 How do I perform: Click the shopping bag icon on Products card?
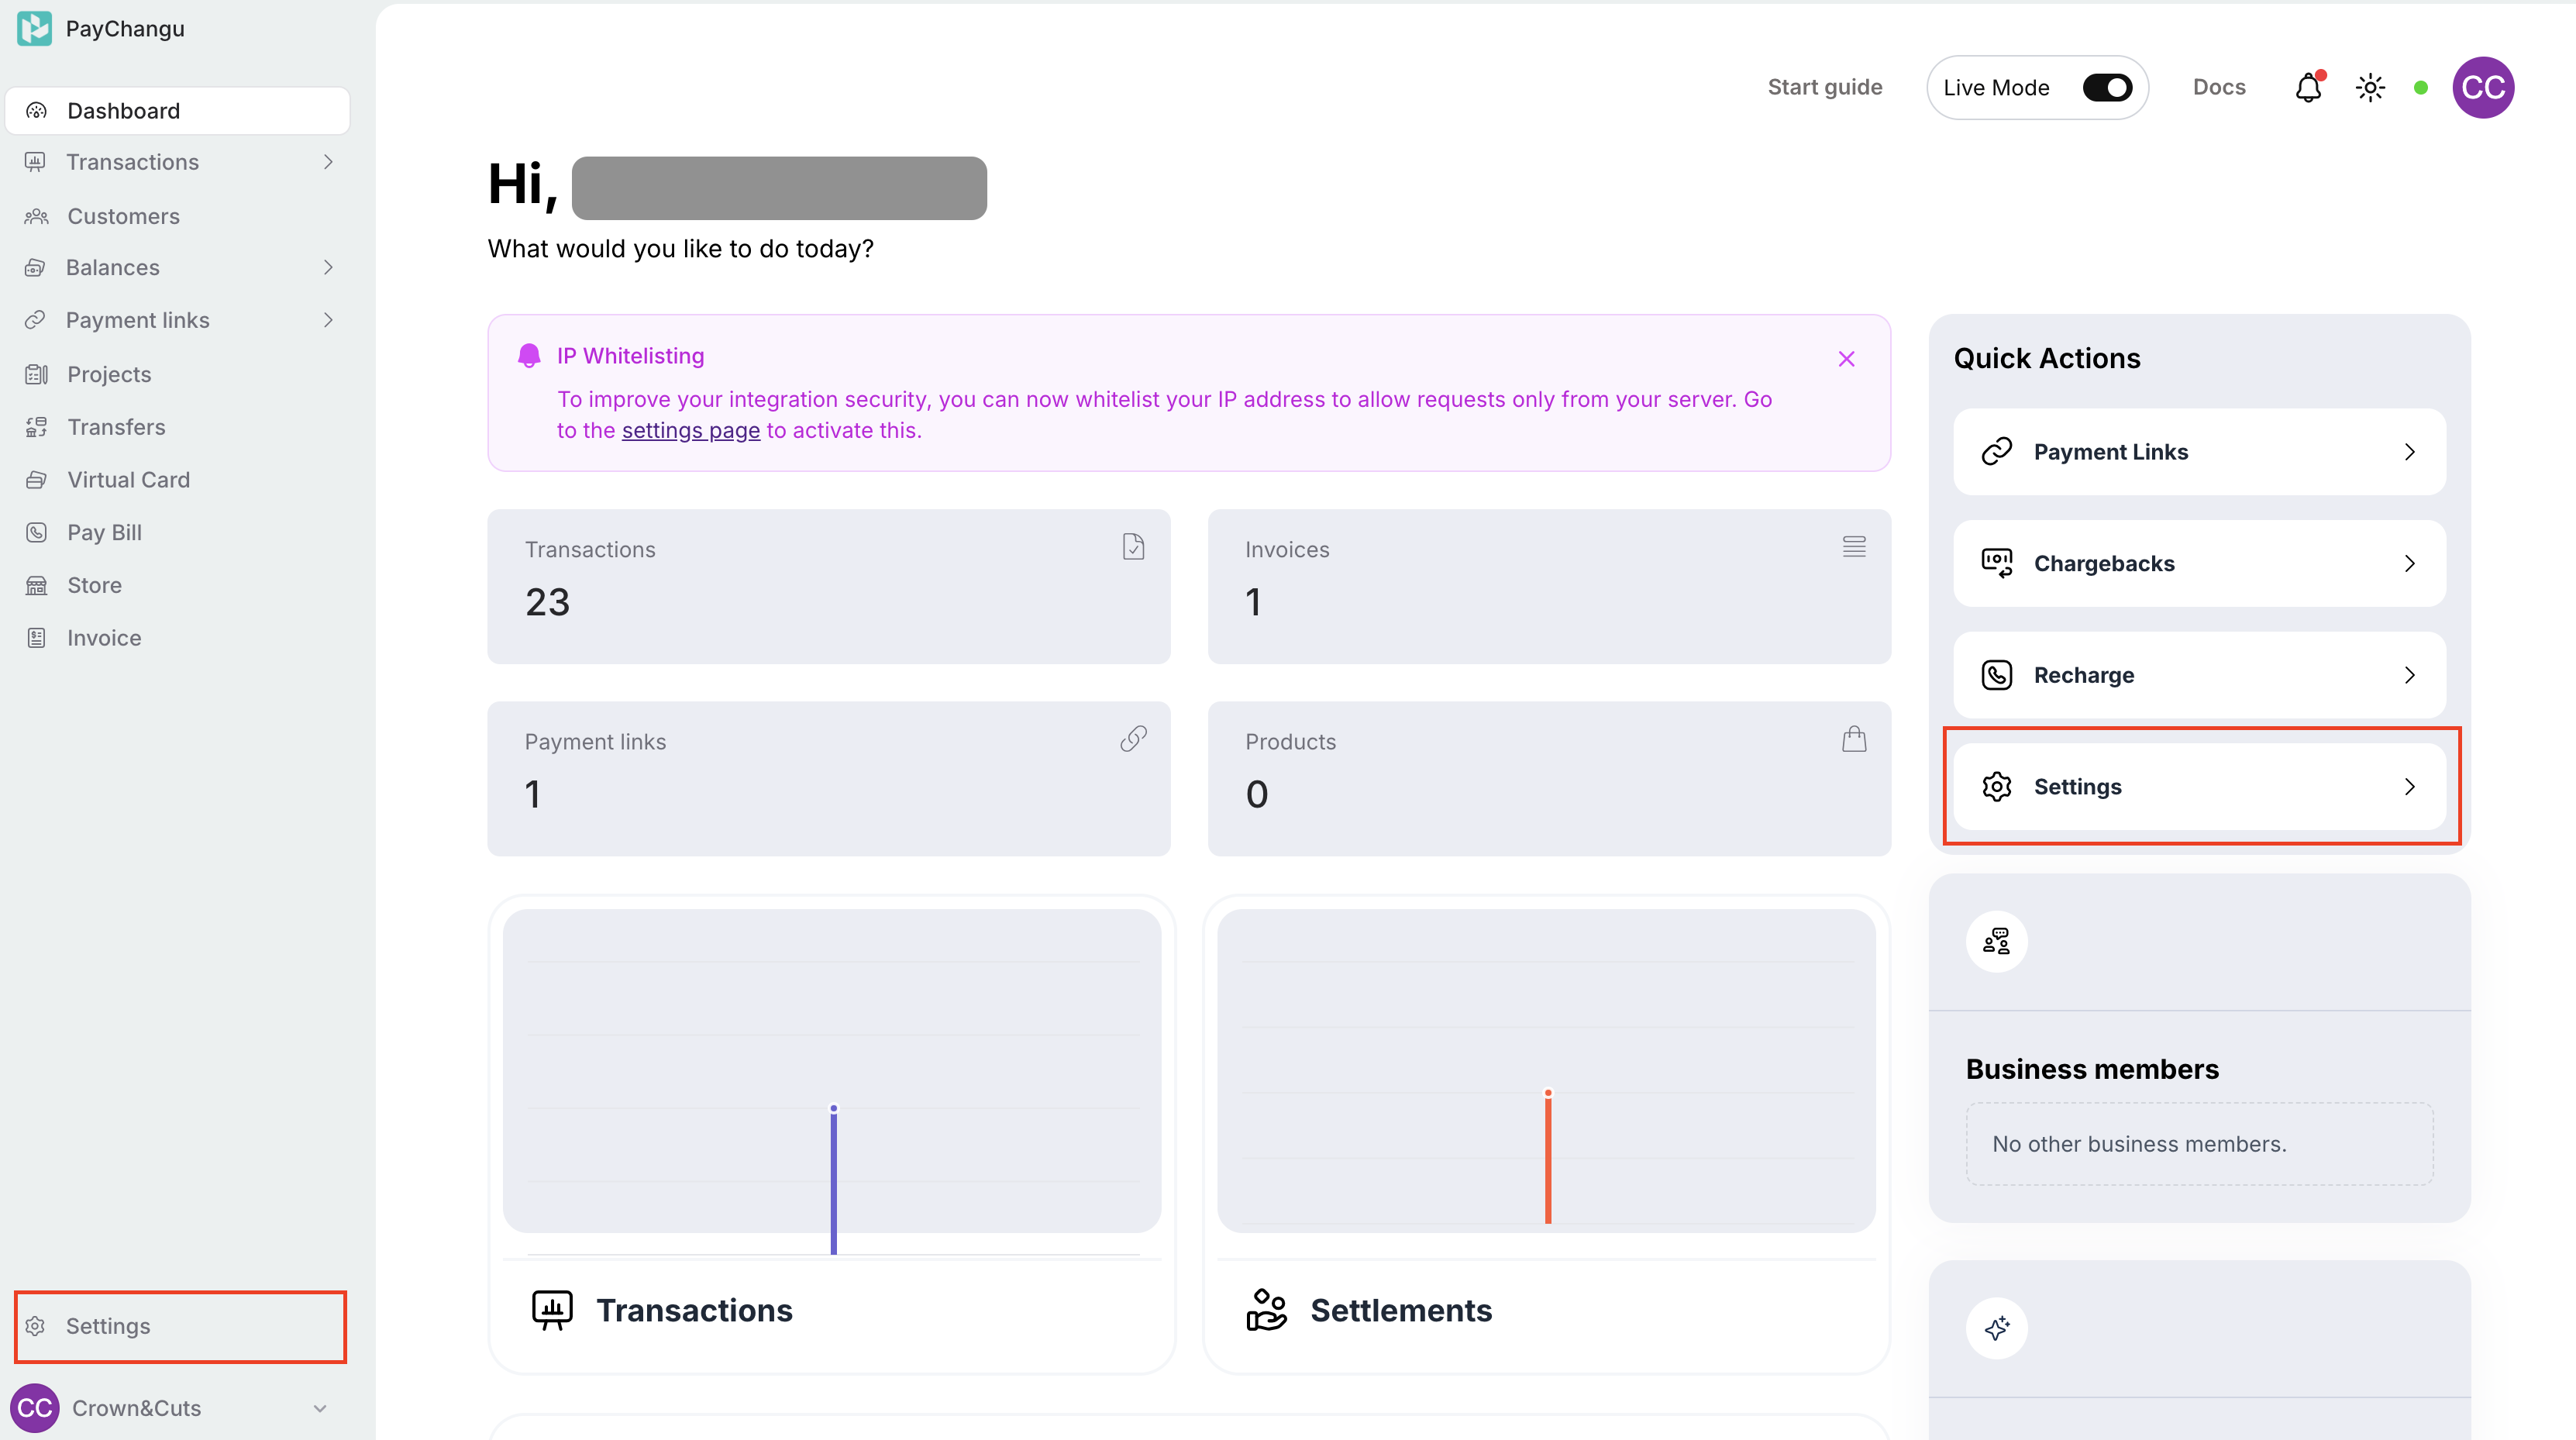point(1854,739)
